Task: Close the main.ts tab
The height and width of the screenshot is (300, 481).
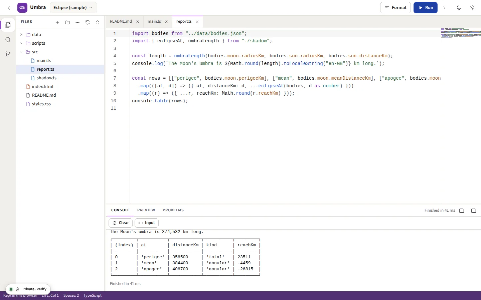Action: pyautogui.click(x=166, y=22)
